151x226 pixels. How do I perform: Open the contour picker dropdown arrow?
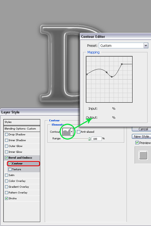[72, 132]
